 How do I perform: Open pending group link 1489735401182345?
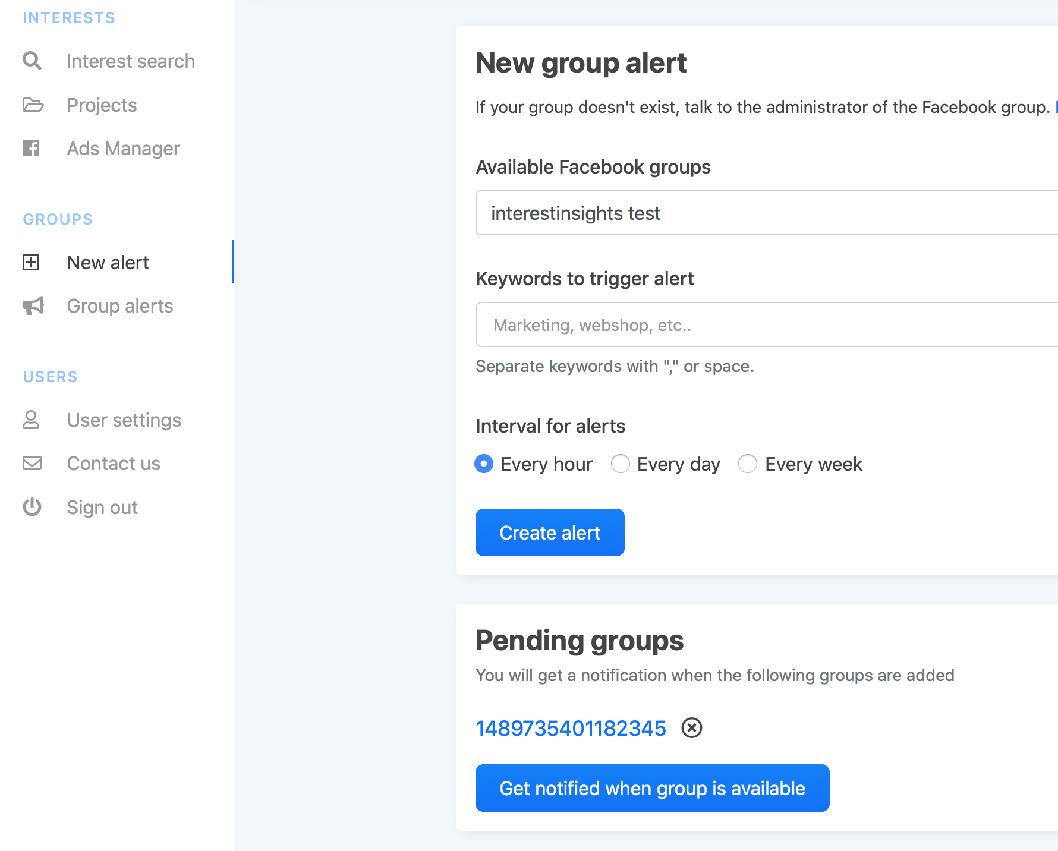coord(571,729)
